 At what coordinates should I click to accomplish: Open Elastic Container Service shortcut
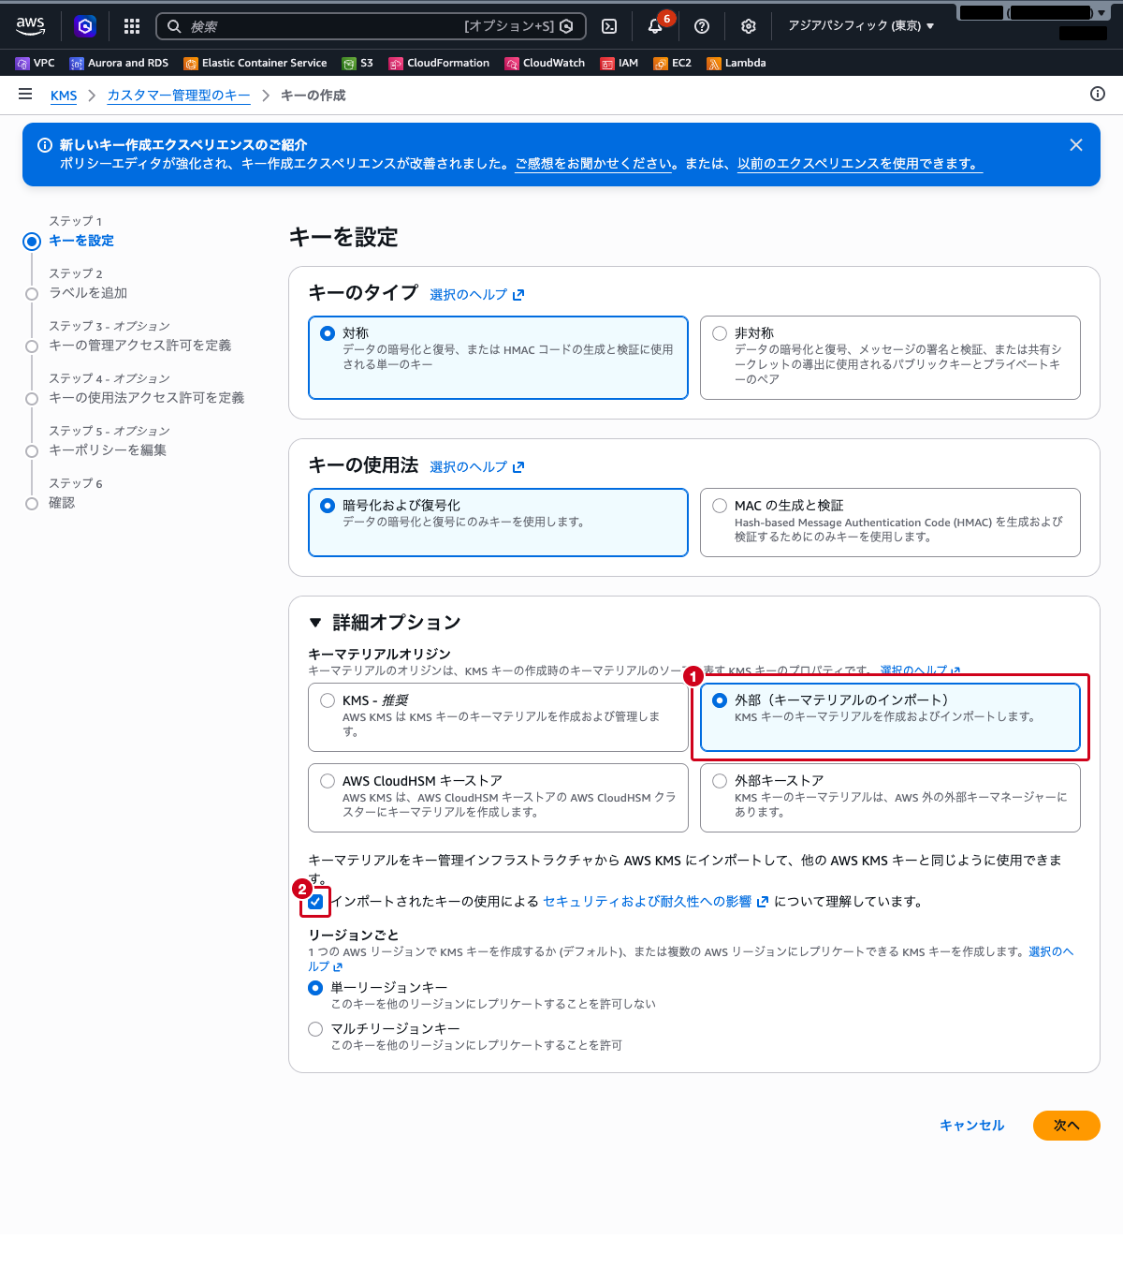point(255,63)
